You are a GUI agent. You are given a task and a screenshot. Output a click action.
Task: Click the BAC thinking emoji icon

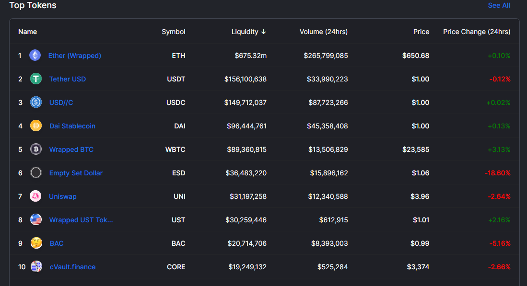pos(36,243)
